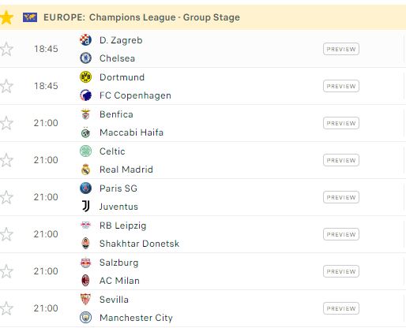The width and height of the screenshot is (406, 328).
Task: Click the AC Milan crest
Action: pos(85,281)
